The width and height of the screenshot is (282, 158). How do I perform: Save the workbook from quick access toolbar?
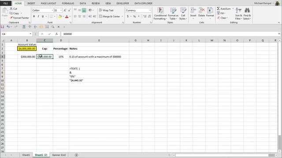click(2, 27)
